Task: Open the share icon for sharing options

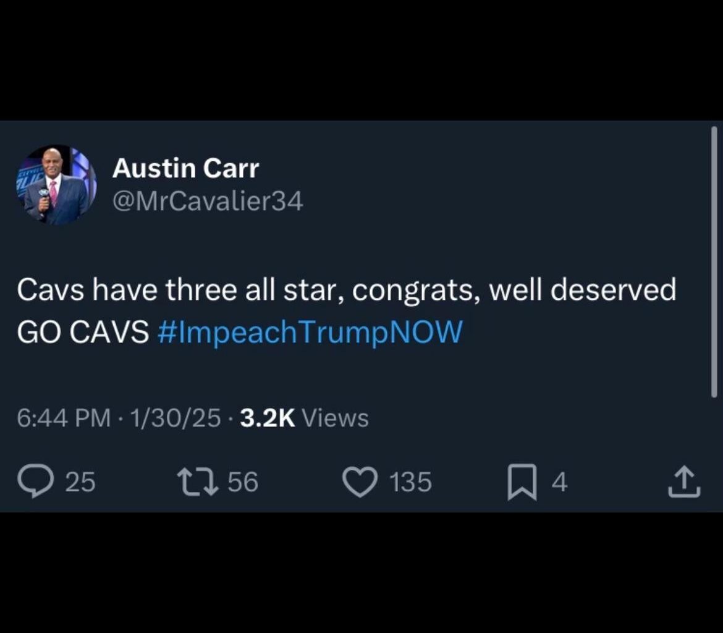Action: point(683,480)
